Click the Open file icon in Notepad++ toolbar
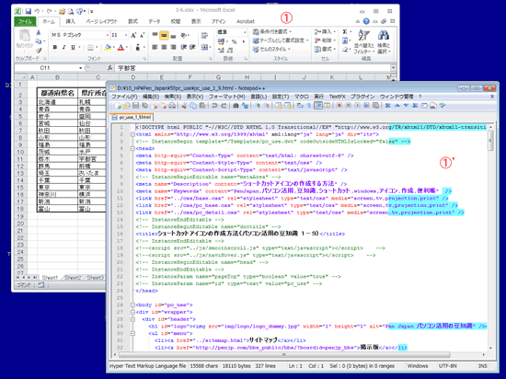This screenshot has width=506, height=379. point(127,106)
